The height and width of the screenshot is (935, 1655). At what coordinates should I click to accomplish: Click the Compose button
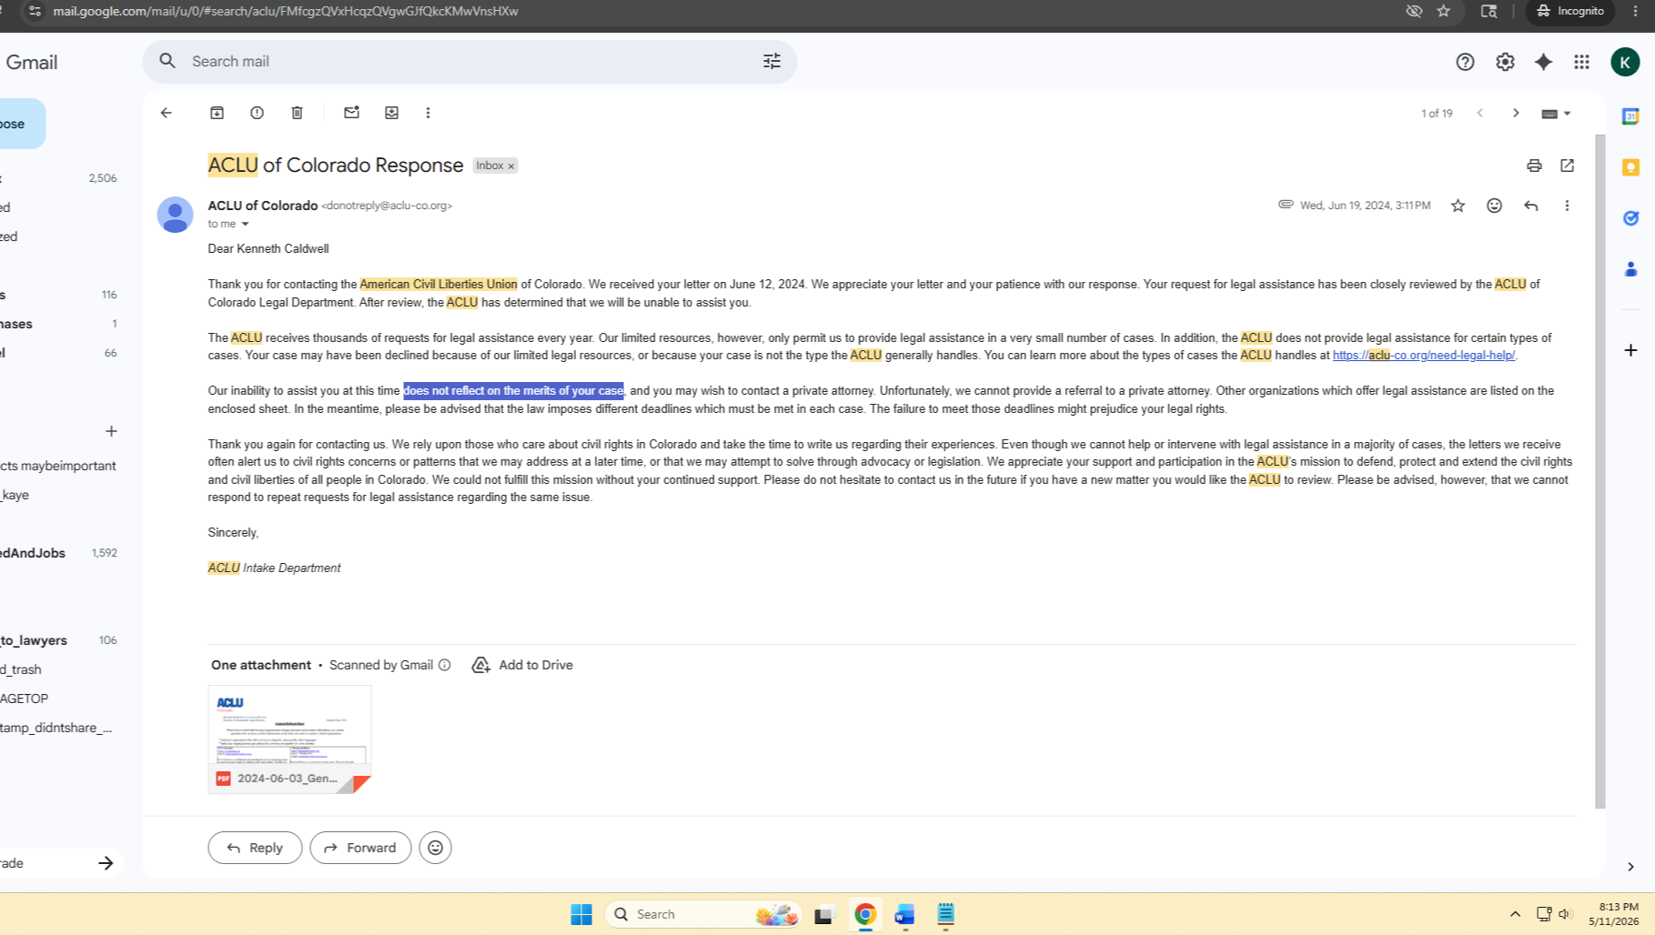22,124
